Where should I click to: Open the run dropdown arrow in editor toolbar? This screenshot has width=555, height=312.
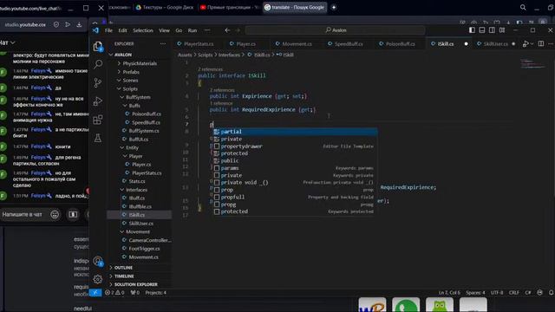tap(532, 44)
